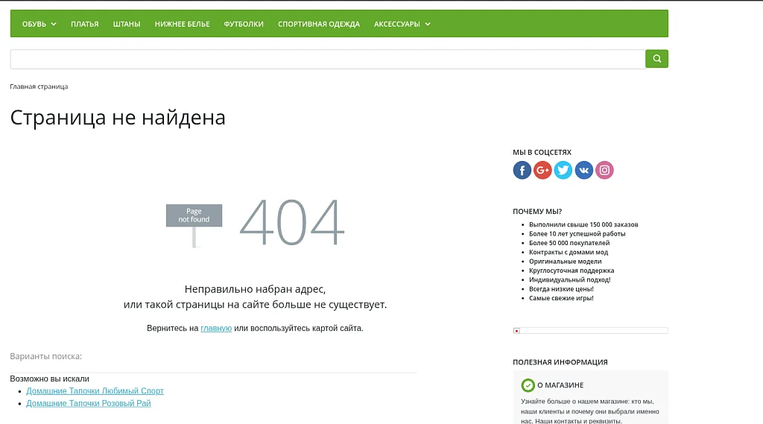Viewport: 763px width, 424px height.
Task: Follow the главную link
Action: pos(216,328)
